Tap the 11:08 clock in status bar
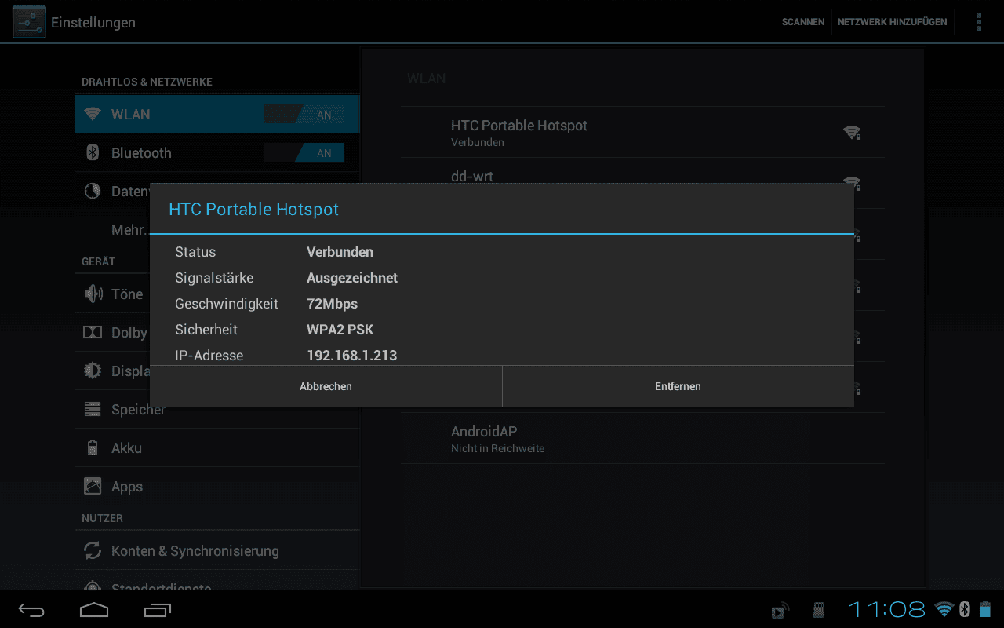The image size is (1004, 628). (887, 609)
